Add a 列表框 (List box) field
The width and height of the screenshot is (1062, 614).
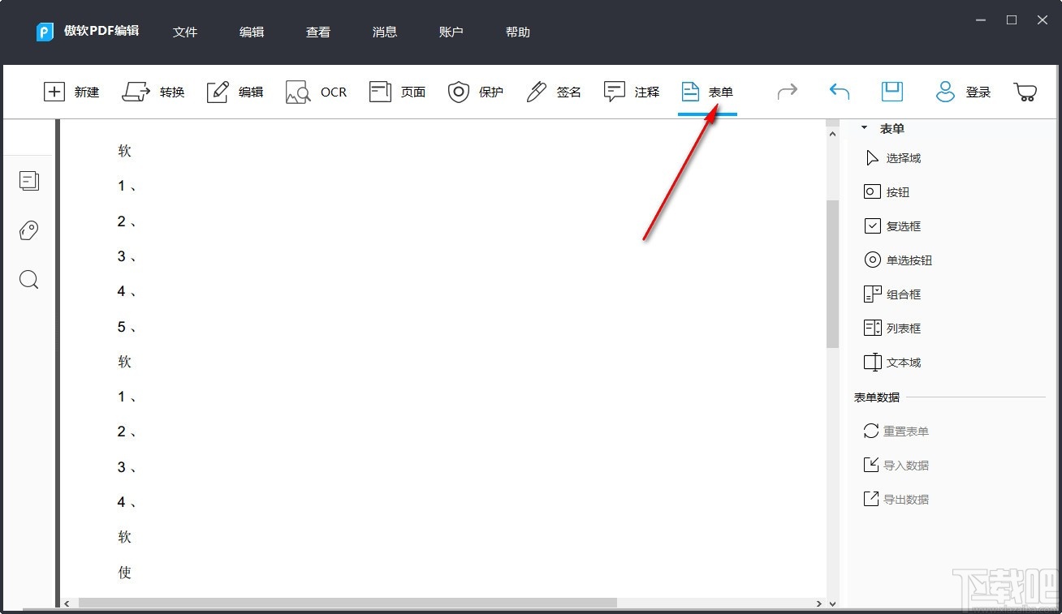892,328
